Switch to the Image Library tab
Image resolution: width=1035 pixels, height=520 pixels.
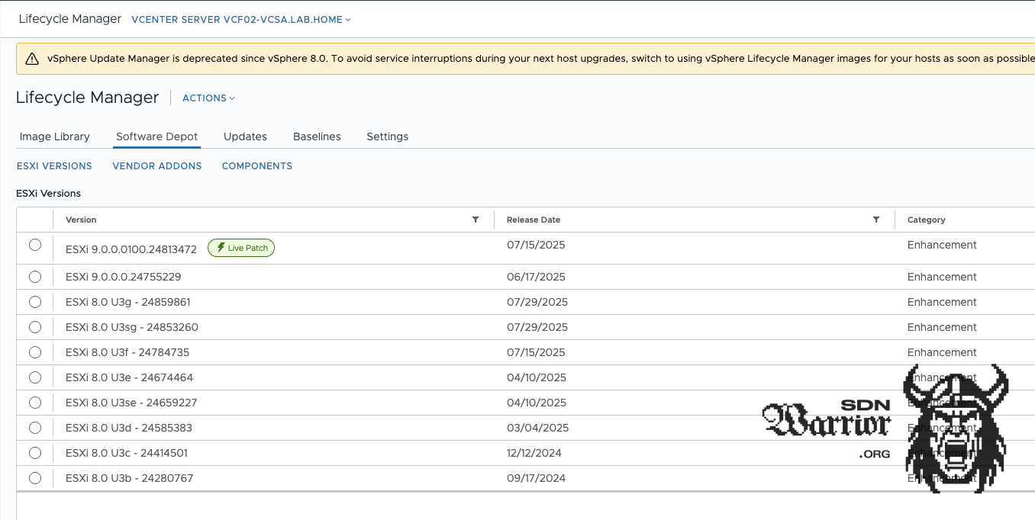[54, 136]
